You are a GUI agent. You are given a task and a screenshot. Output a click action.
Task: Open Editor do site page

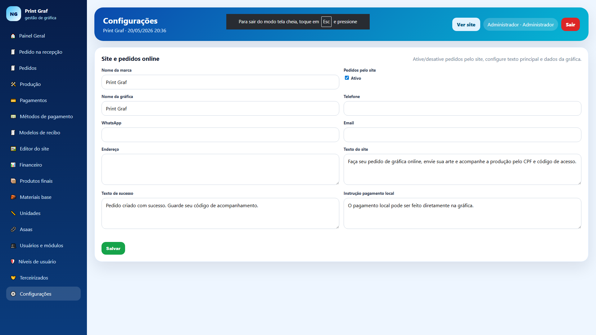point(43,149)
